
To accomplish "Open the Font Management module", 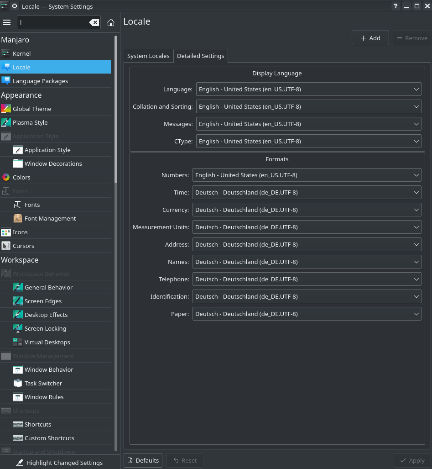I will [50, 218].
